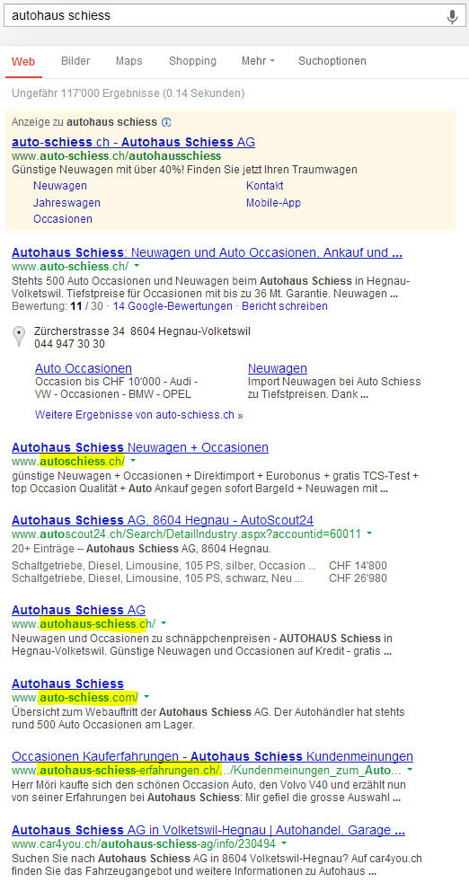Switch to the Bilder tab
This screenshot has width=469, height=882.
click(x=75, y=61)
